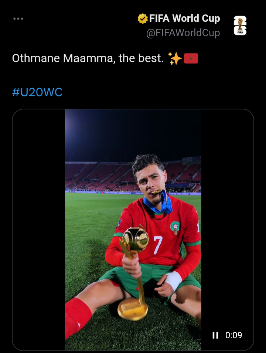Image resolution: width=266 pixels, height=353 pixels.
Task: Click the Morocco flag emoji
Action: [x=191, y=58]
